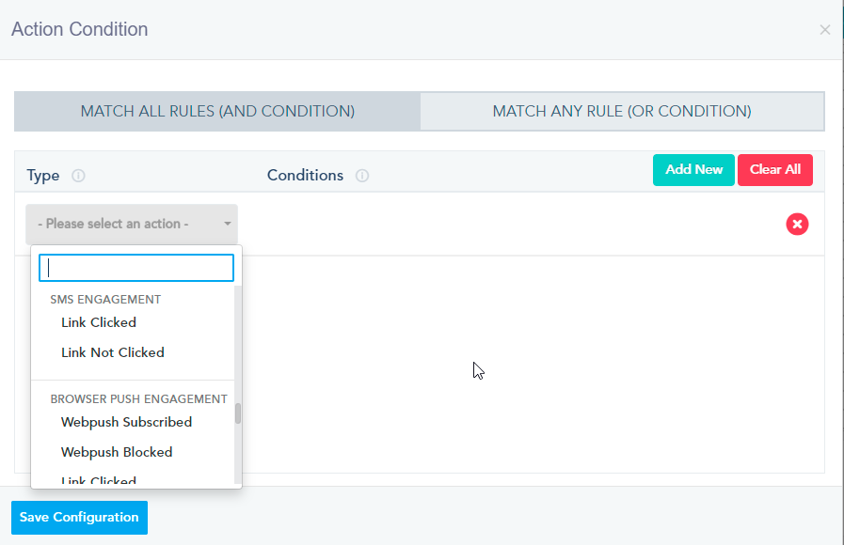Show info tooltip next to Conditions
Screen dimensions: 844x545
tap(362, 176)
